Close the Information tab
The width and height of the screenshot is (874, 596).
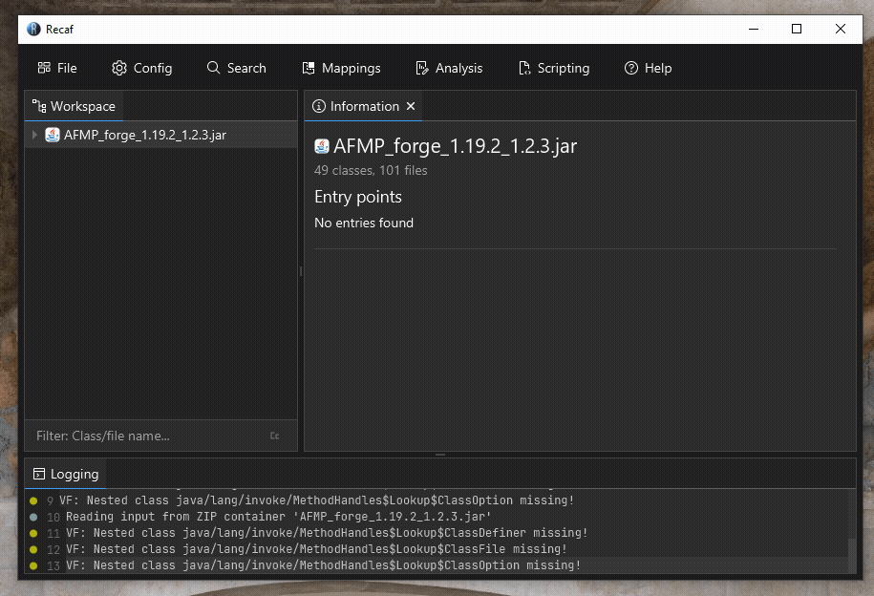click(x=411, y=106)
